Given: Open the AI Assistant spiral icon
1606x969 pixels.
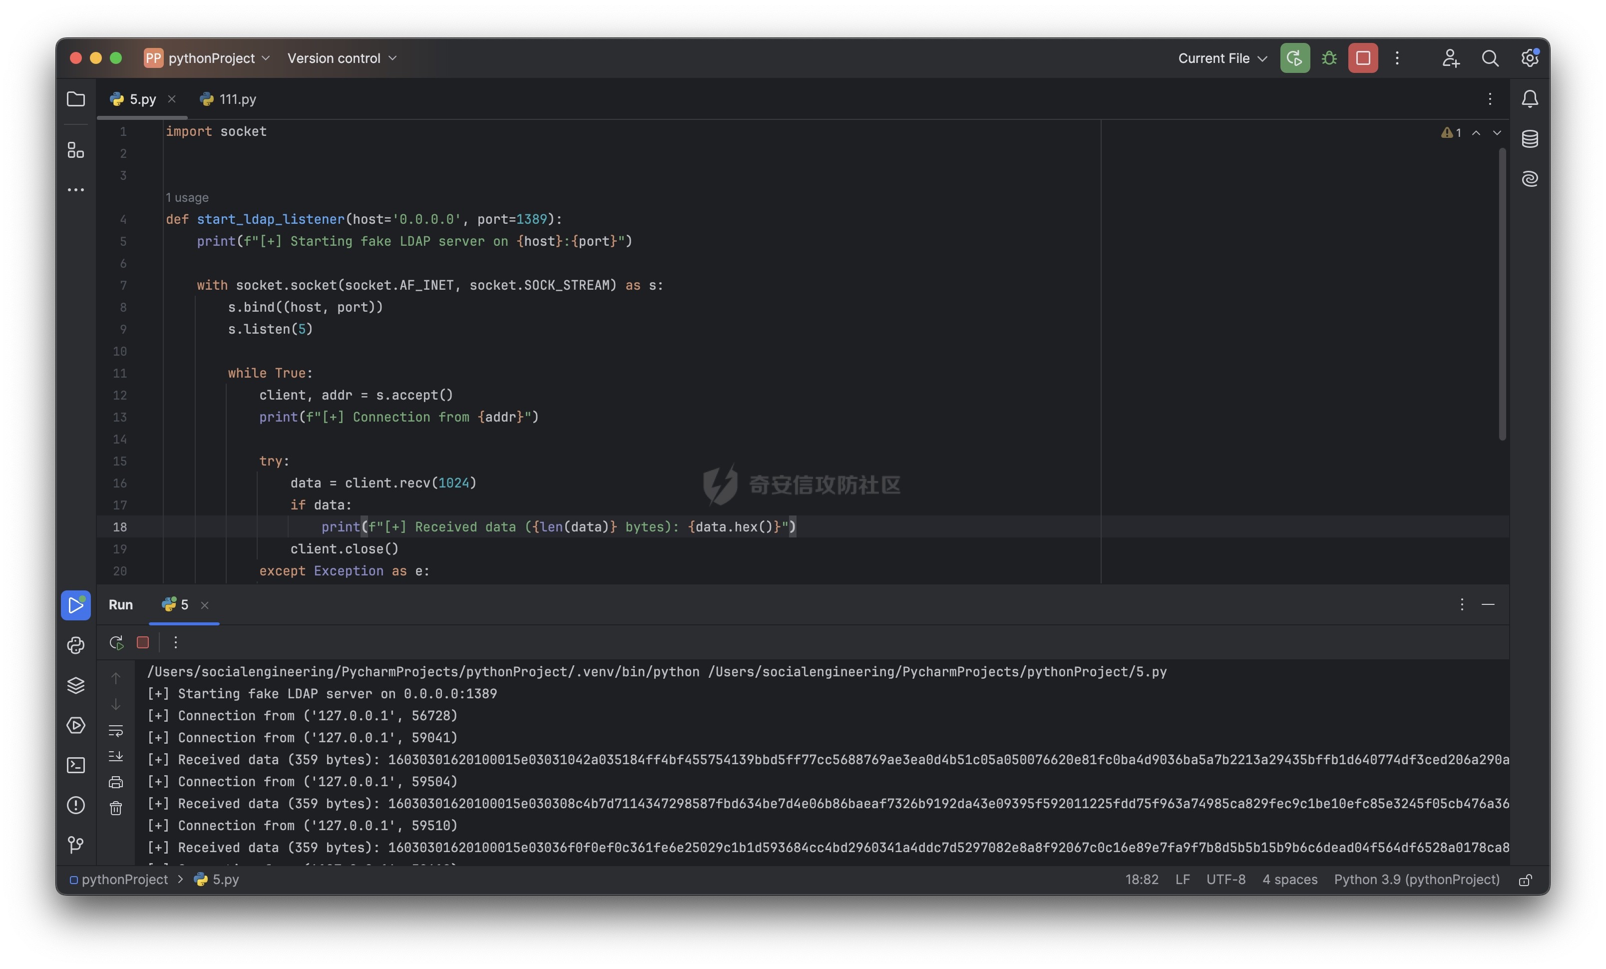Looking at the screenshot, I should pyautogui.click(x=1530, y=179).
